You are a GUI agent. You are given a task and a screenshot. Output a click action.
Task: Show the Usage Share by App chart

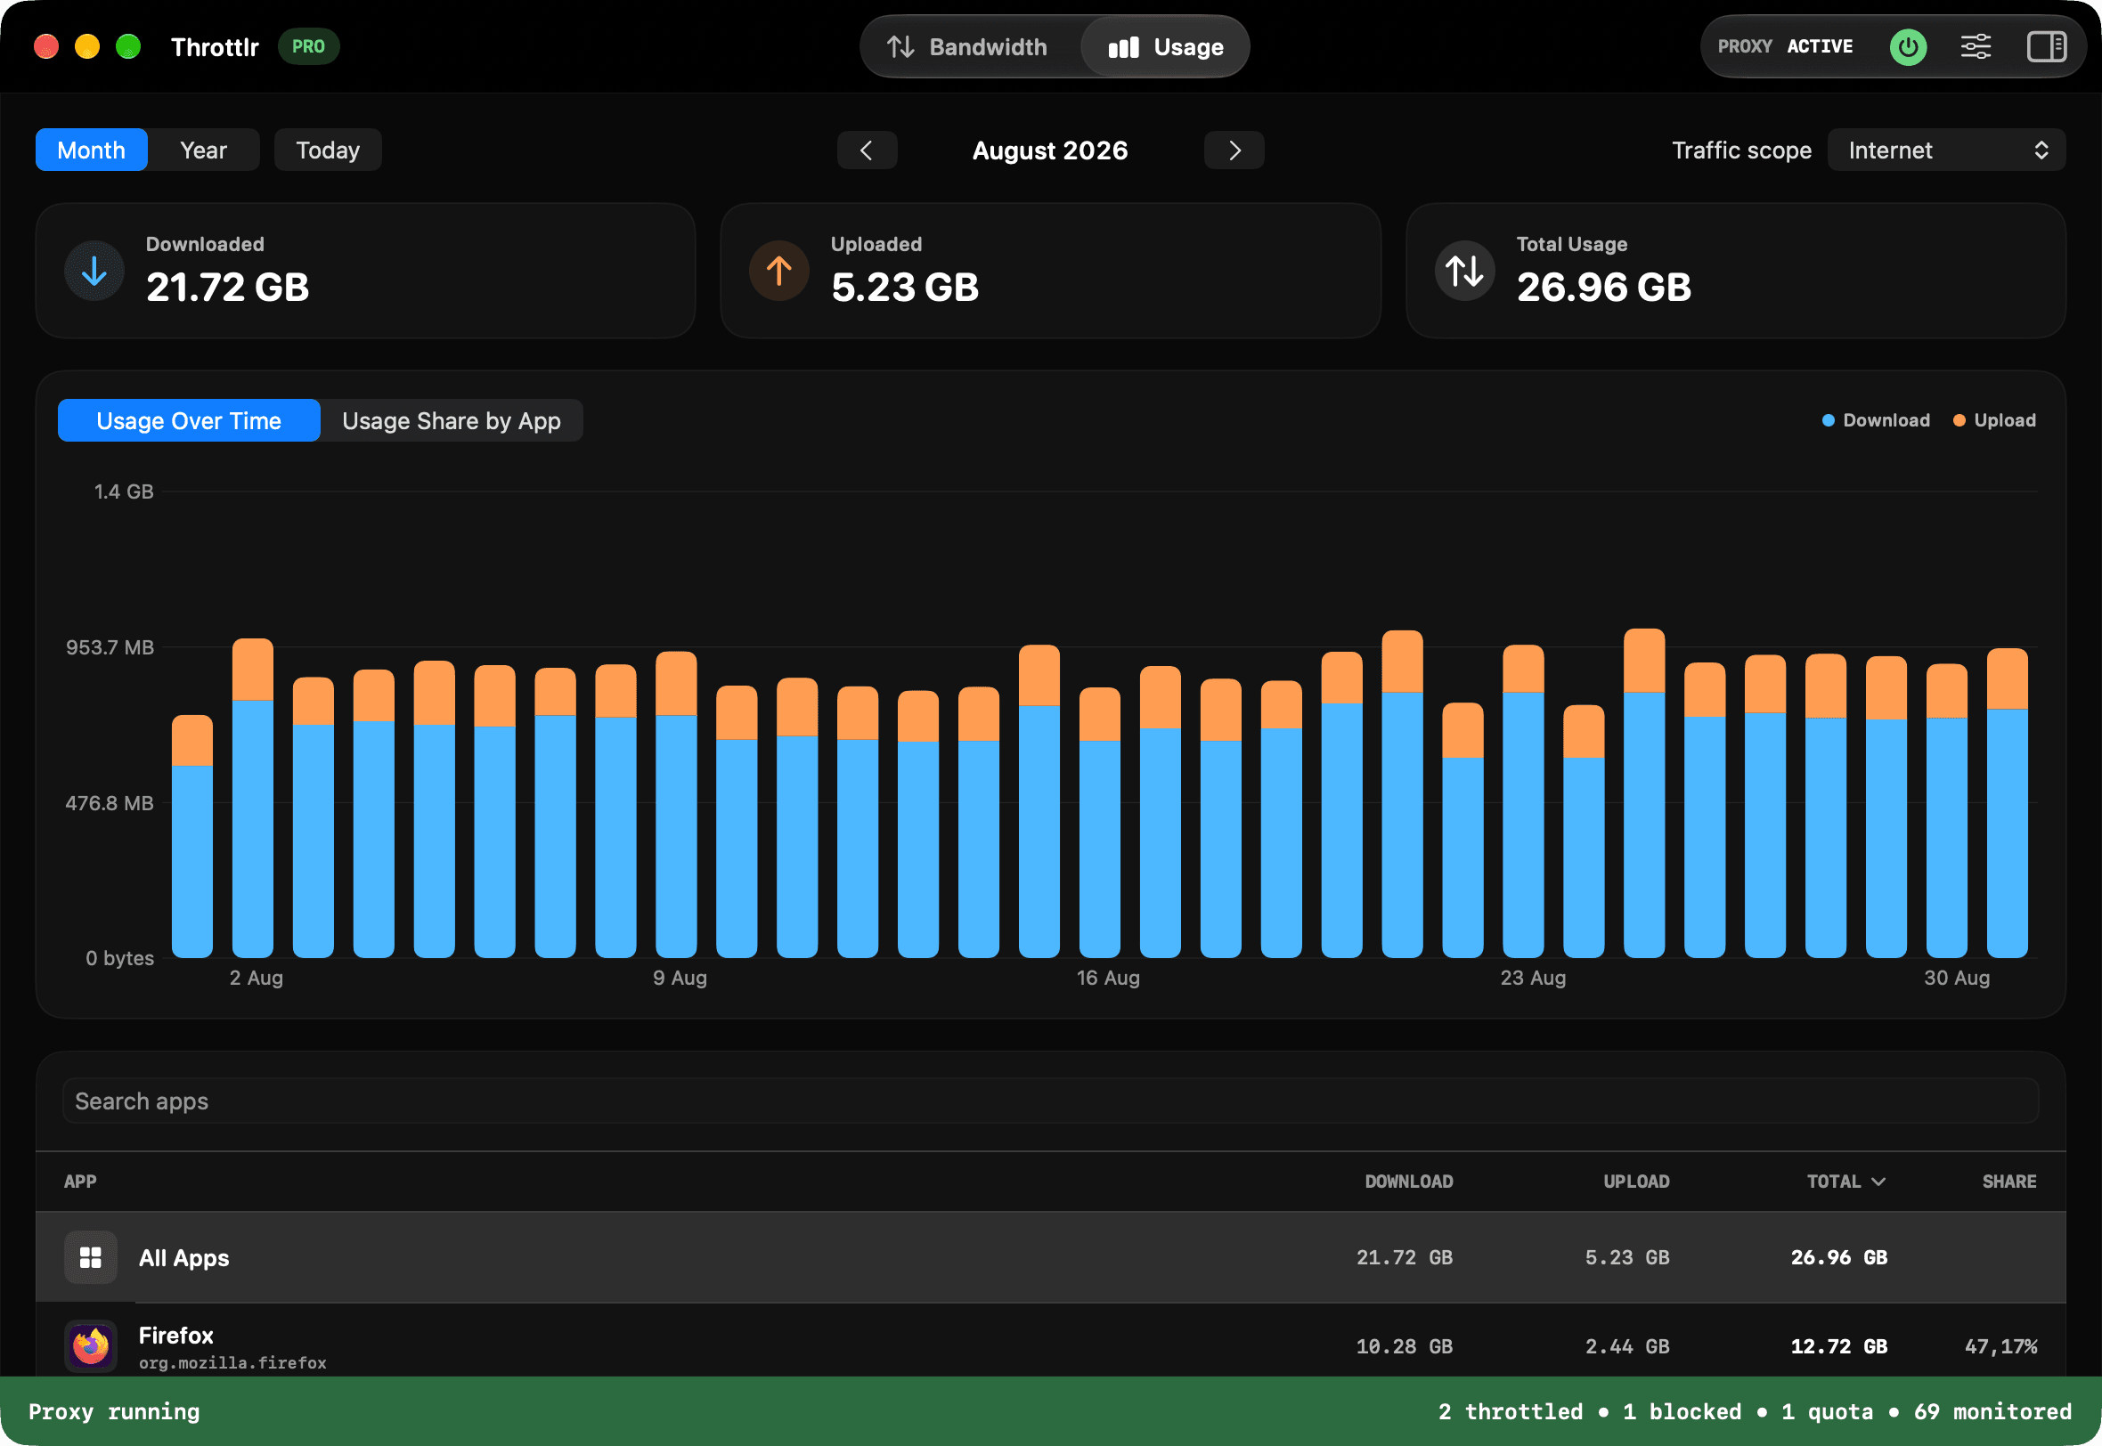point(452,420)
